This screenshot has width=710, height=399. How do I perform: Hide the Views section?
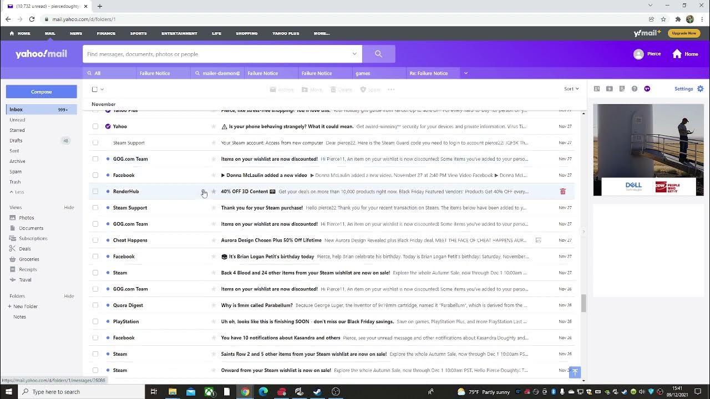pyautogui.click(x=69, y=207)
